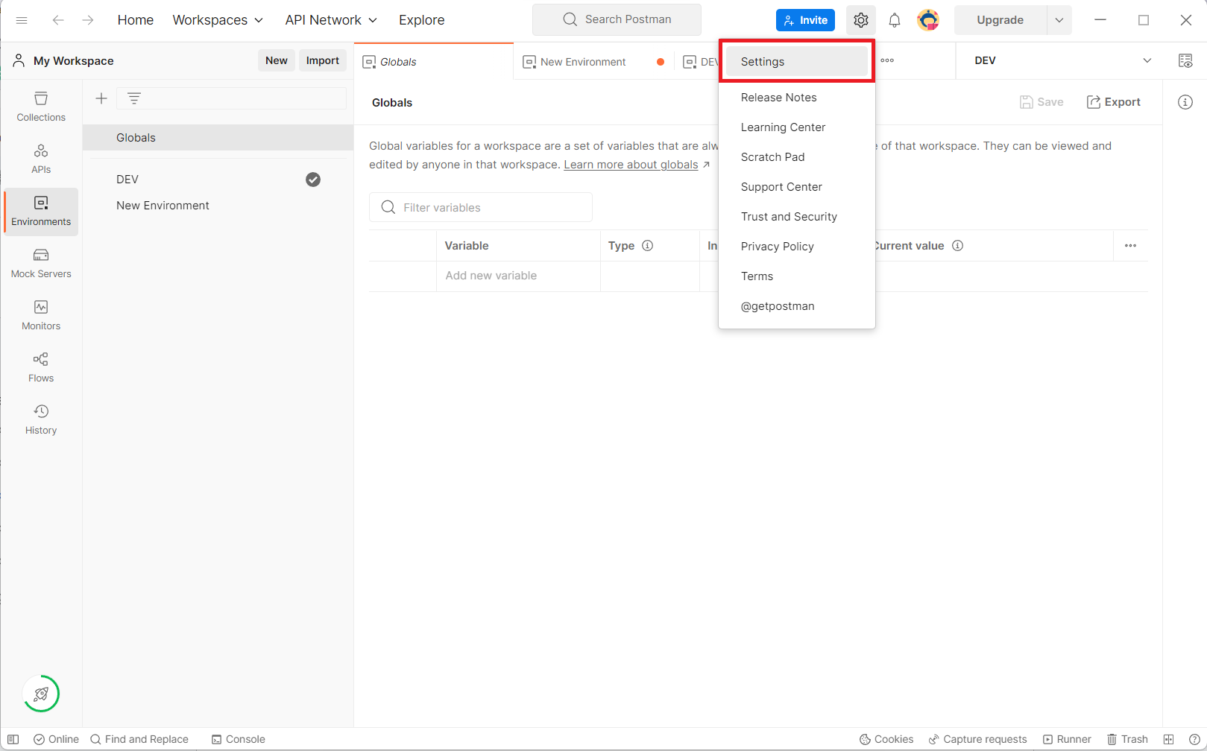Click the Save button

(1041, 102)
